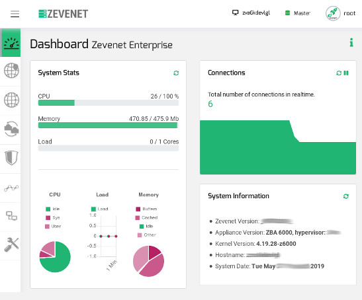Click the Memory pie chart
This screenshot has height=300, width=362.
(x=148, y=261)
